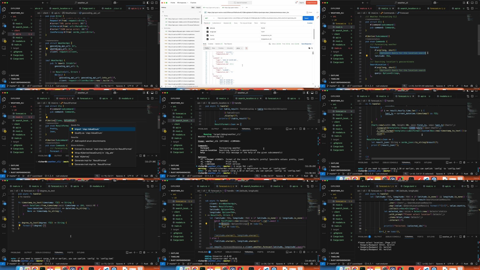Click the copy response icon in Postman
Image resolution: width=480 pixels, height=270 pixels.
pyautogui.click(x=309, y=48)
